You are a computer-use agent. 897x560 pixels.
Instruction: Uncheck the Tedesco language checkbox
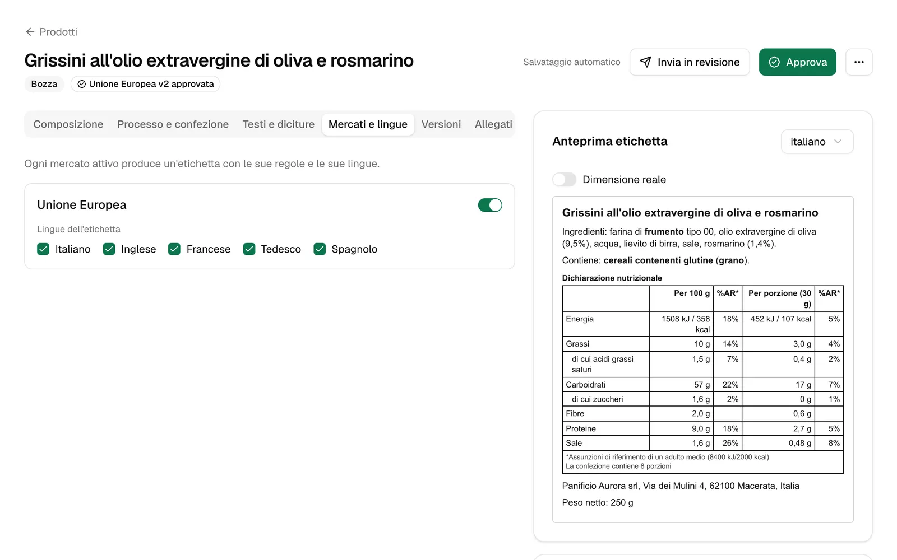pos(249,249)
